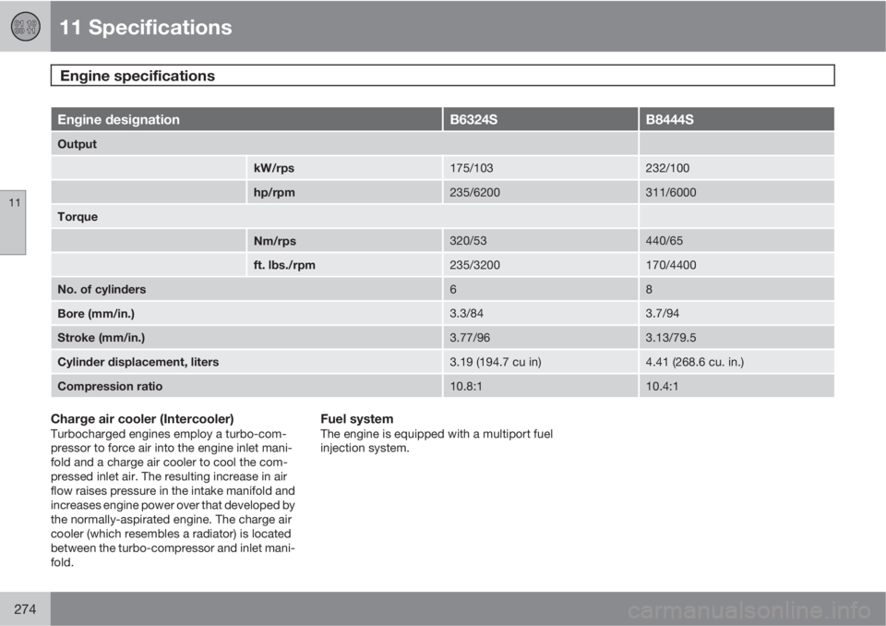
Task: Select the '11 Specifications' chapter heading
Action: [145, 27]
